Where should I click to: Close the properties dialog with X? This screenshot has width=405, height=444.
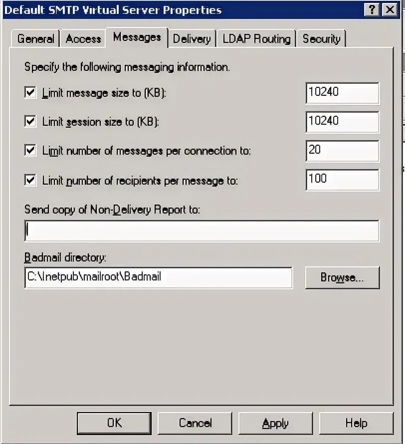(x=390, y=10)
